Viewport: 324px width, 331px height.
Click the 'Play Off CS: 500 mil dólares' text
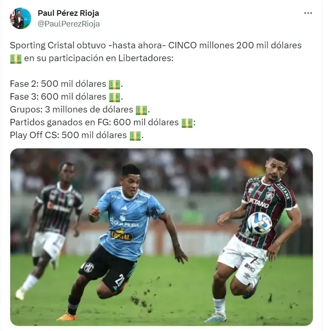click(x=68, y=135)
